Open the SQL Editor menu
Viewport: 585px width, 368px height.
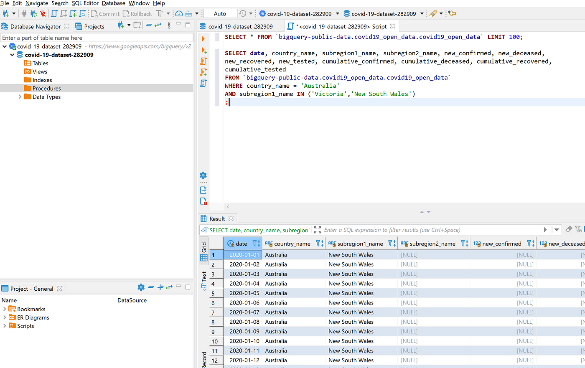(x=85, y=3)
